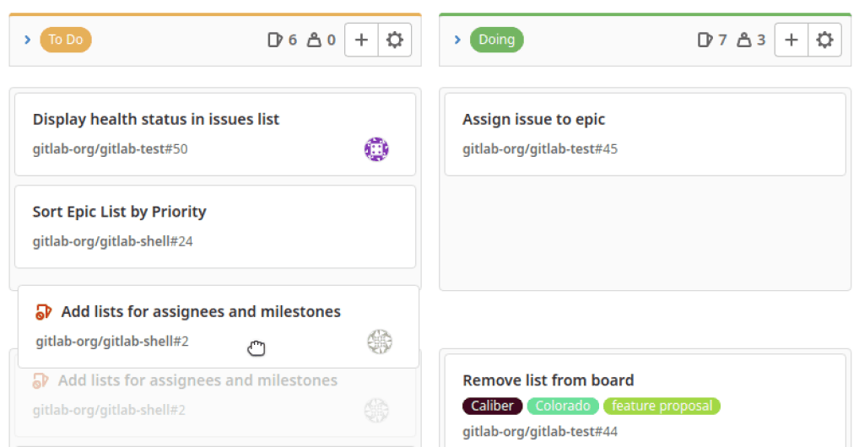Open 'Assign issue to epic' issue
The width and height of the screenshot is (859, 447).
pos(533,120)
